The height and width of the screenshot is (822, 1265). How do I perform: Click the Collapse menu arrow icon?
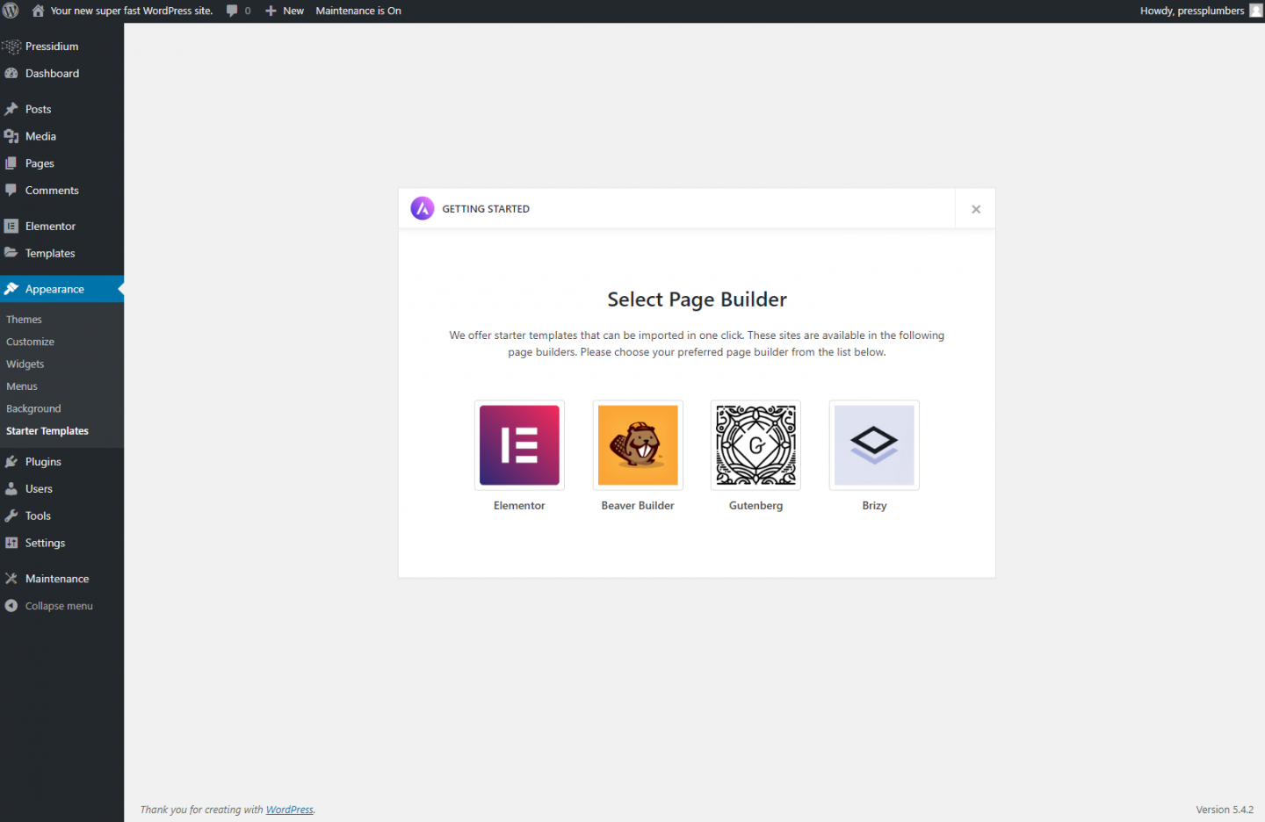pyautogui.click(x=11, y=606)
